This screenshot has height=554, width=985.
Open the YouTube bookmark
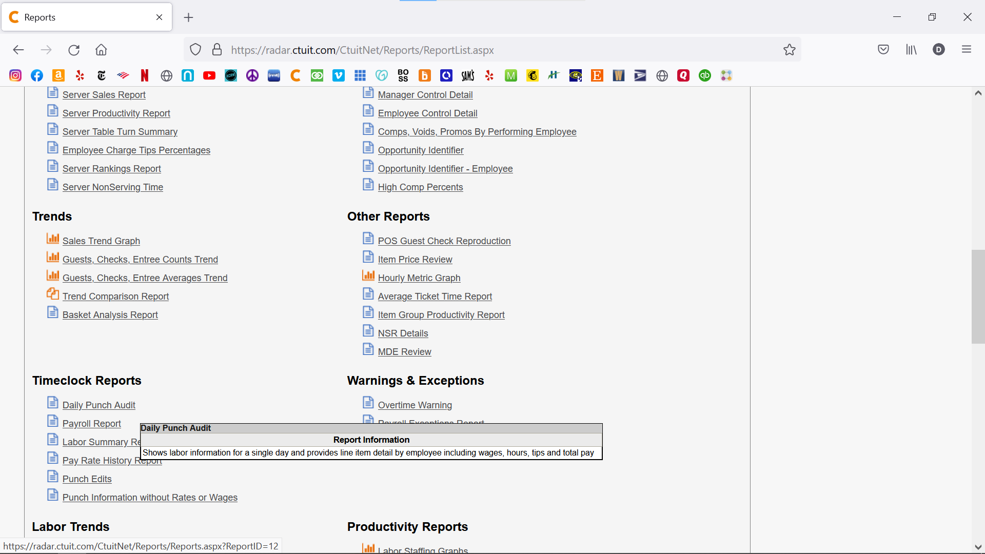click(x=209, y=76)
